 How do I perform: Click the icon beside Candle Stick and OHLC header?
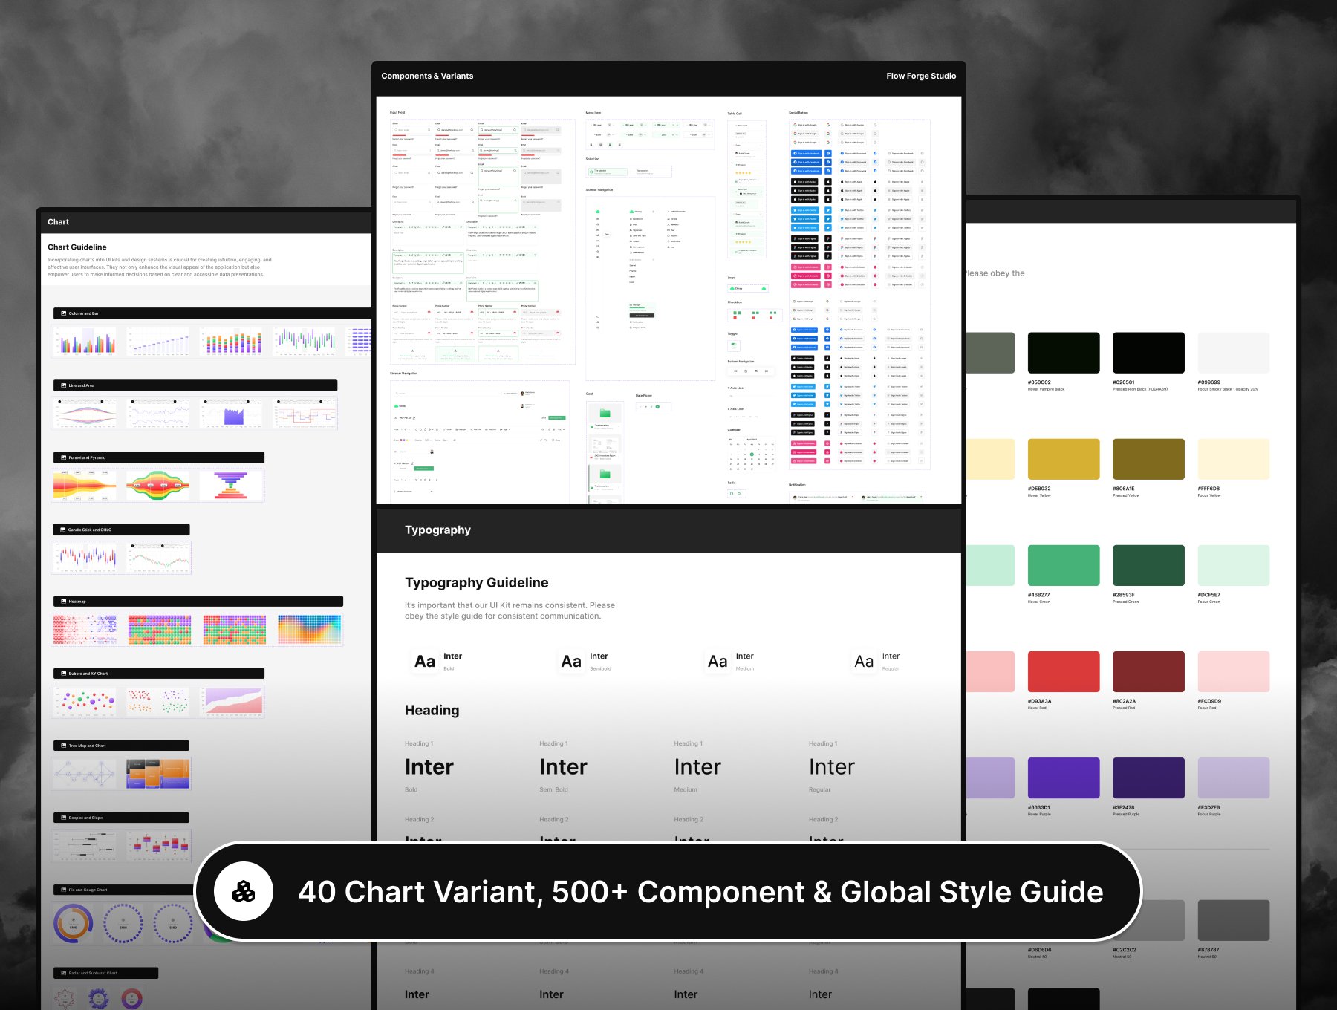pyautogui.click(x=63, y=530)
